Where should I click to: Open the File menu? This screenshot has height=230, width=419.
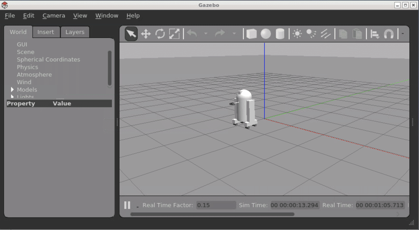[10, 16]
